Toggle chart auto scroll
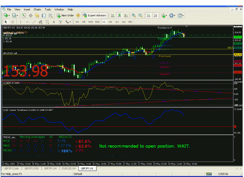Image resolution: width=244 pixels, height=177 pixels. point(149,15)
